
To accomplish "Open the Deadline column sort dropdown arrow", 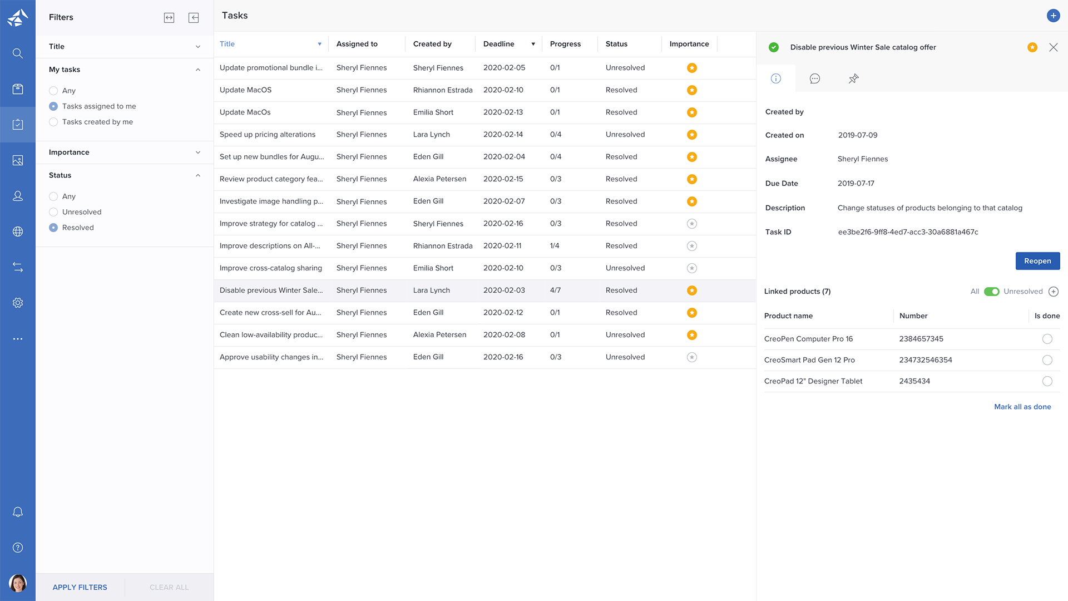I will coord(533,44).
